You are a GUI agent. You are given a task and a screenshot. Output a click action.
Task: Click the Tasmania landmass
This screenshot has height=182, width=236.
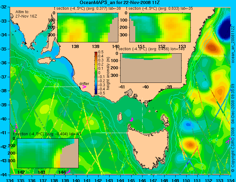pos(148,148)
